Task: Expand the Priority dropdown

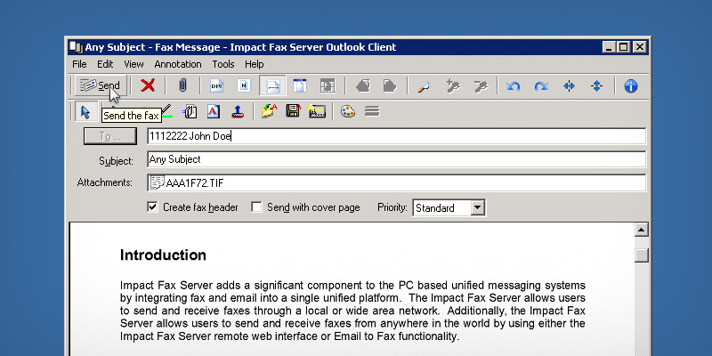Action: [x=477, y=207]
